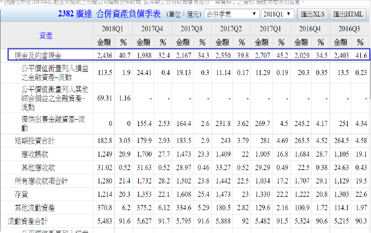Click the 2,436 cash value for 2018Q1
Image resolution: width=371 pixels, height=233 pixels.
coord(105,56)
